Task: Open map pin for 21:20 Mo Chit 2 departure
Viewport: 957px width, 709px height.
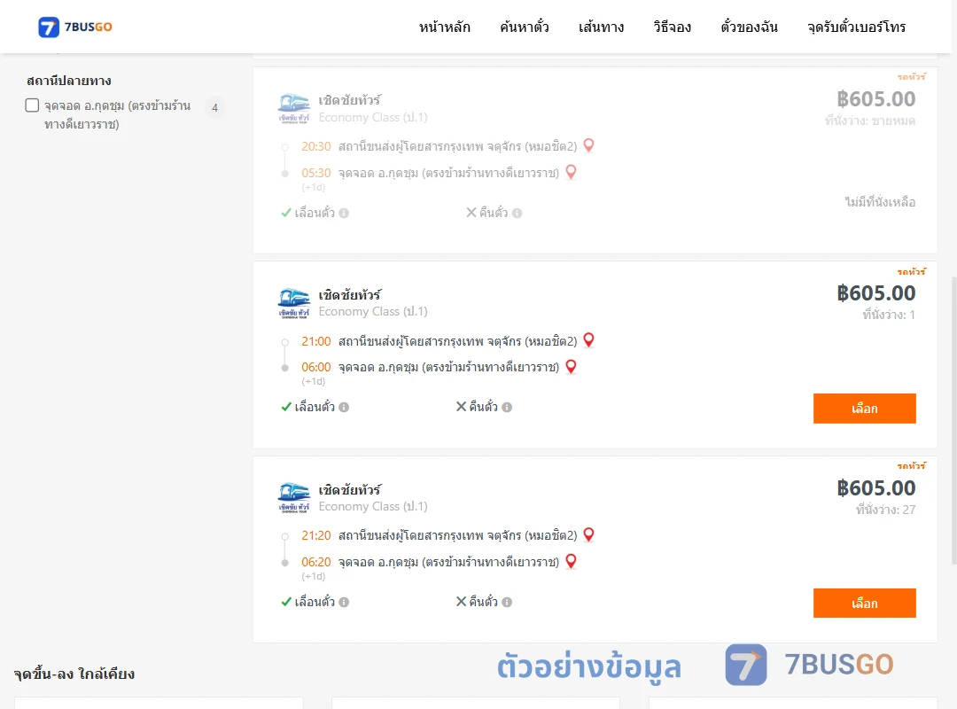Action: 588,534
